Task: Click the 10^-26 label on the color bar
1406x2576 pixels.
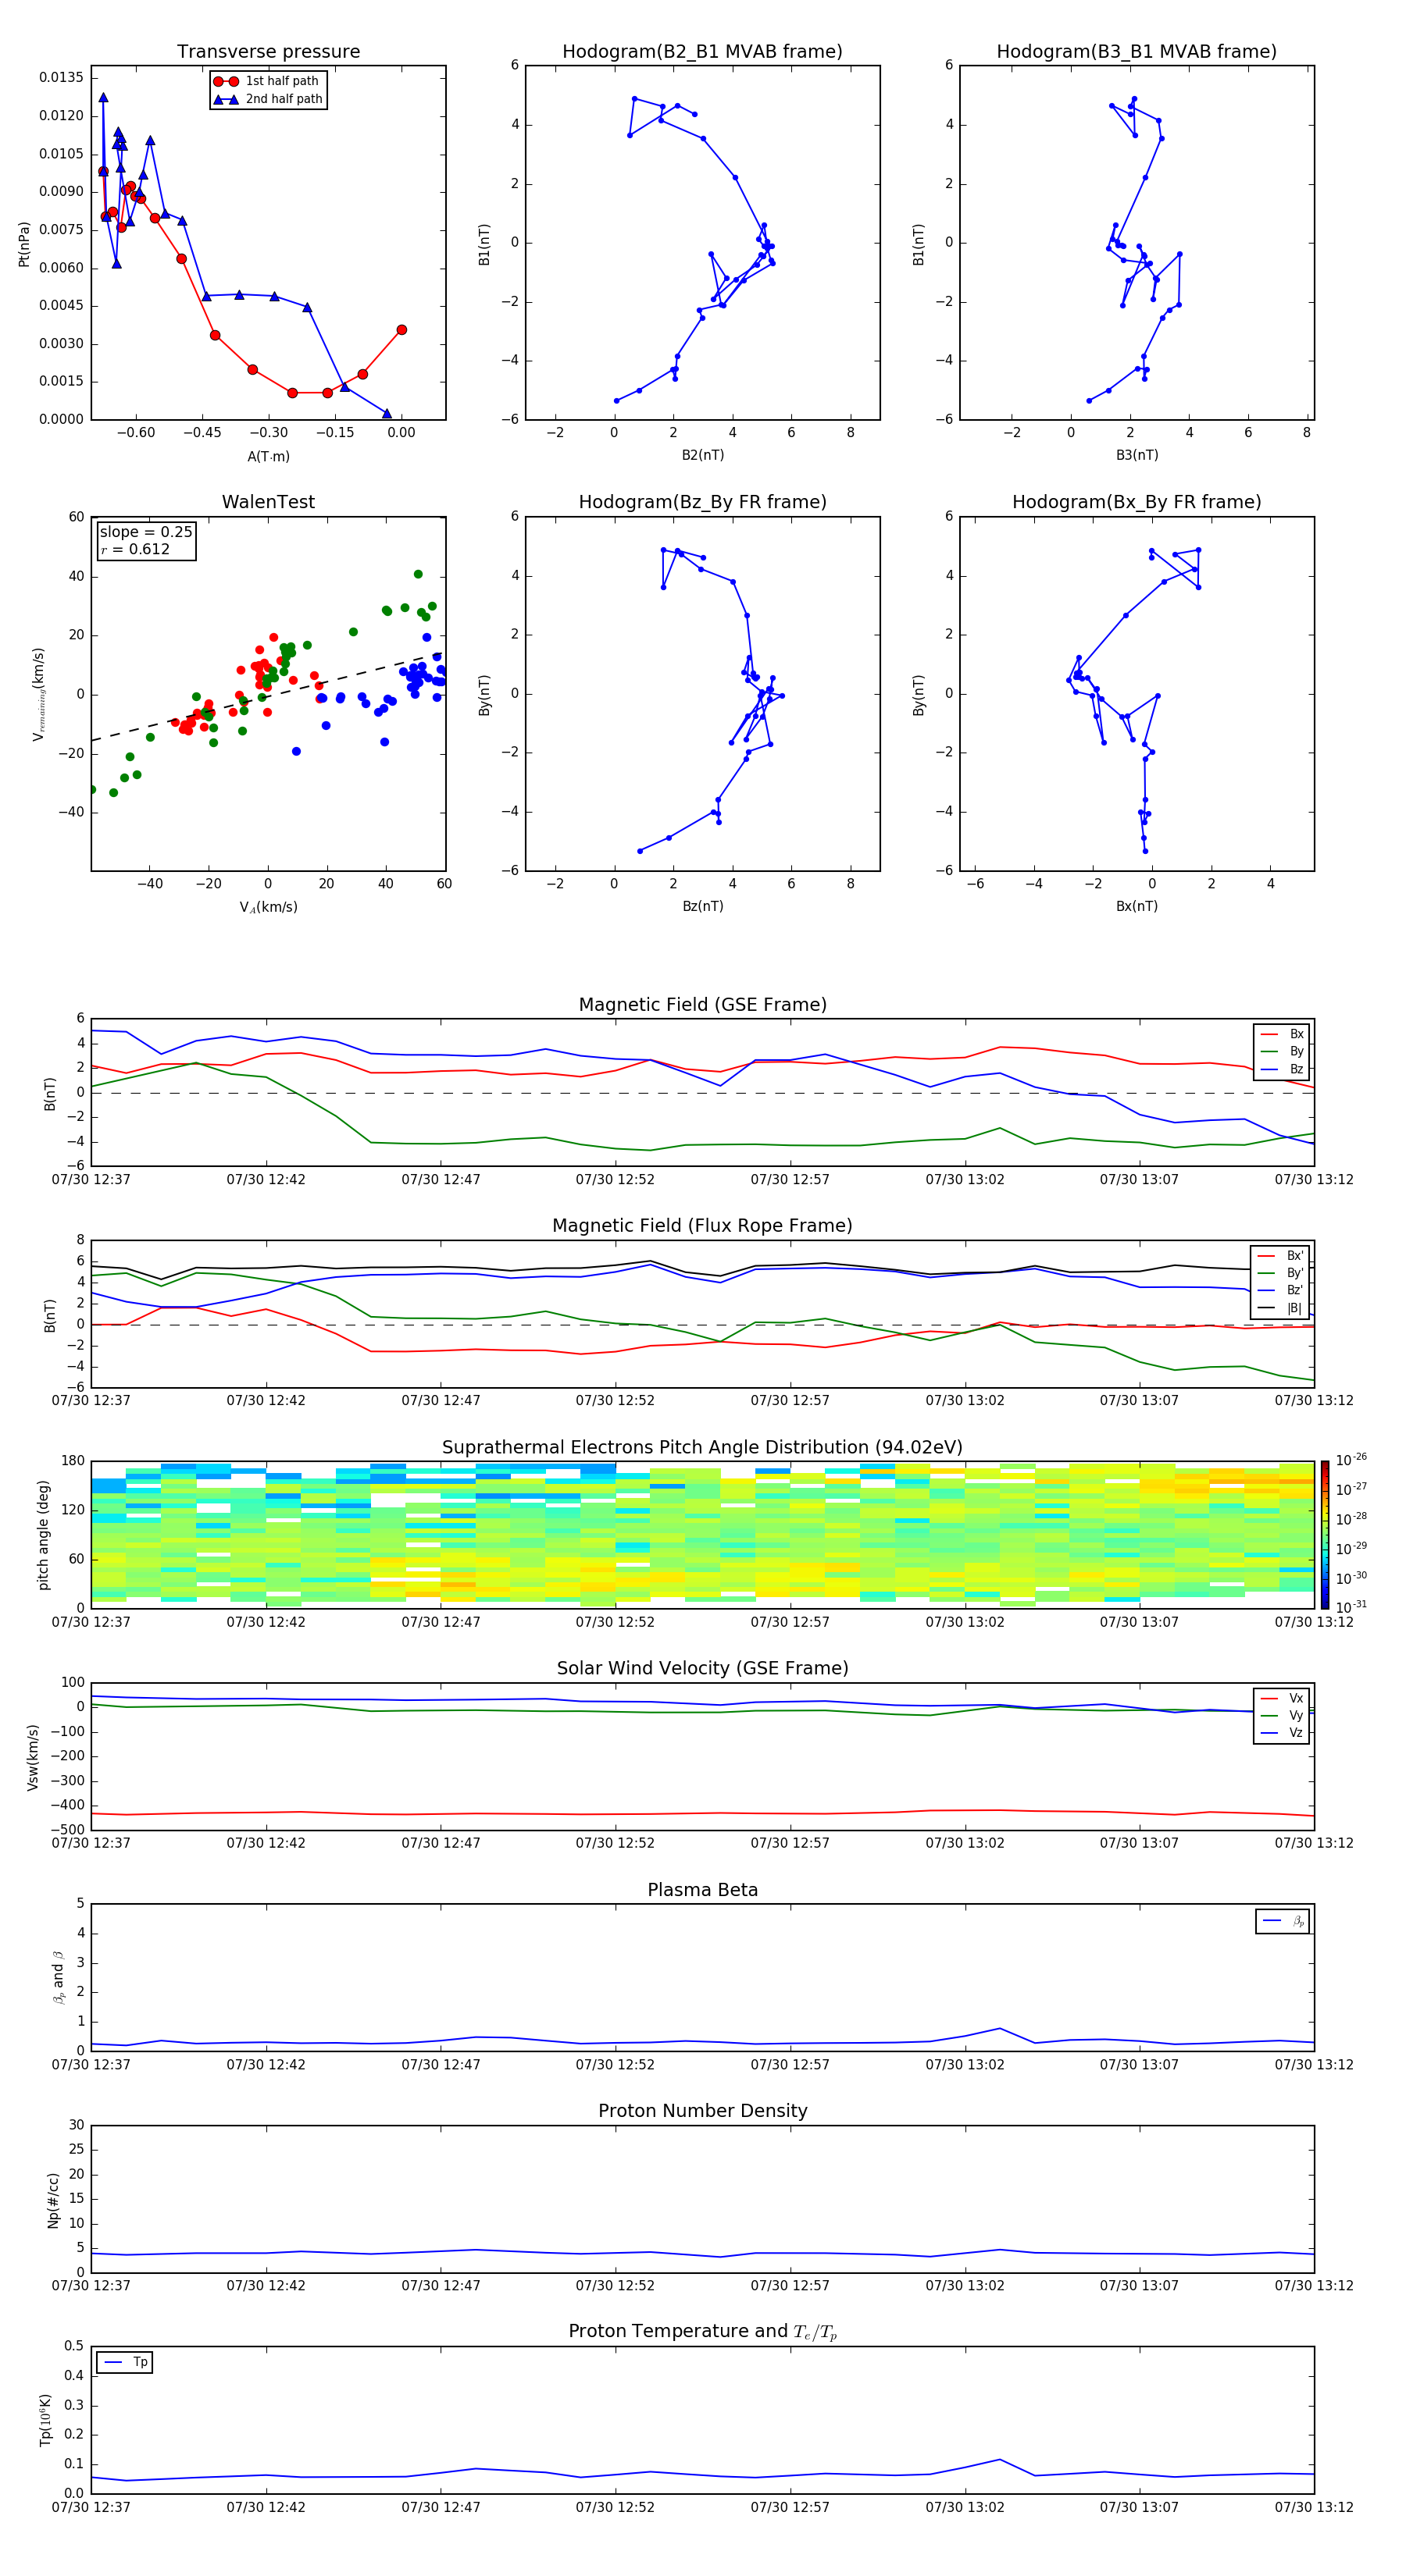Action: coord(1351,1460)
